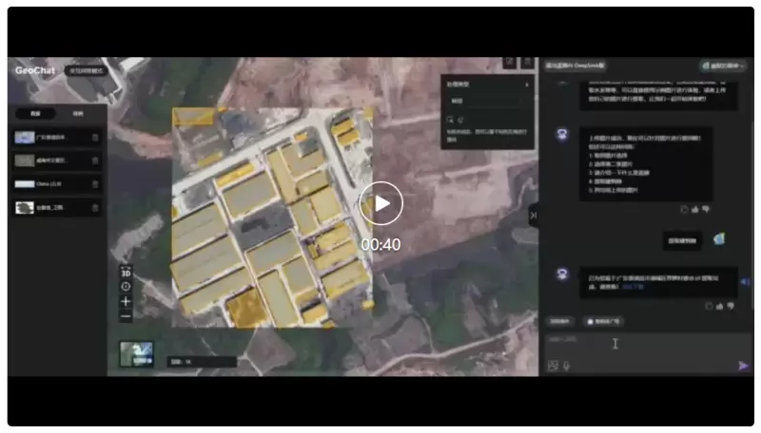Thumbs down the last assistant reply
The height and width of the screenshot is (433, 761).
click(x=732, y=306)
